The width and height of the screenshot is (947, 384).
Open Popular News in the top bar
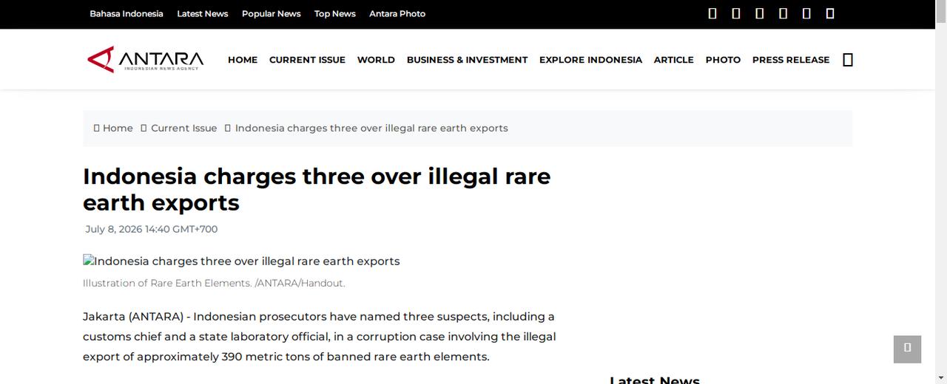click(x=271, y=14)
